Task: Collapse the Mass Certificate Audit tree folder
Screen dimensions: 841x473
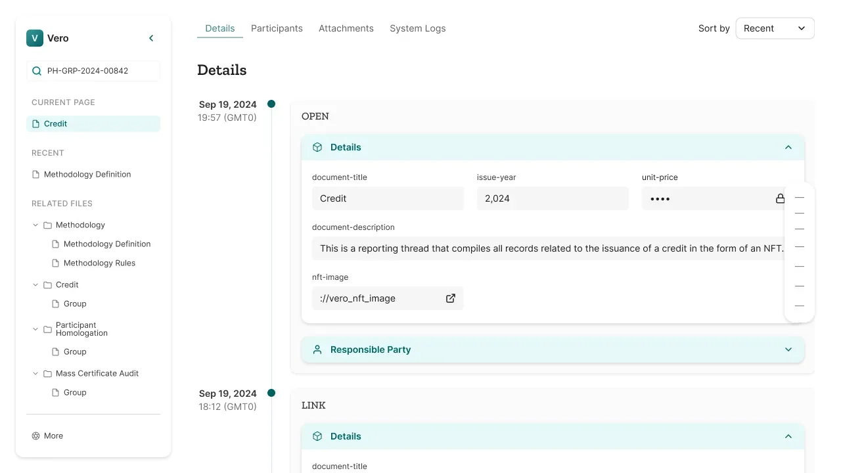Action: (x=35, y=374)
